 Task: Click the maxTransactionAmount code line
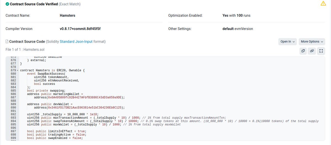pos(126,118)
